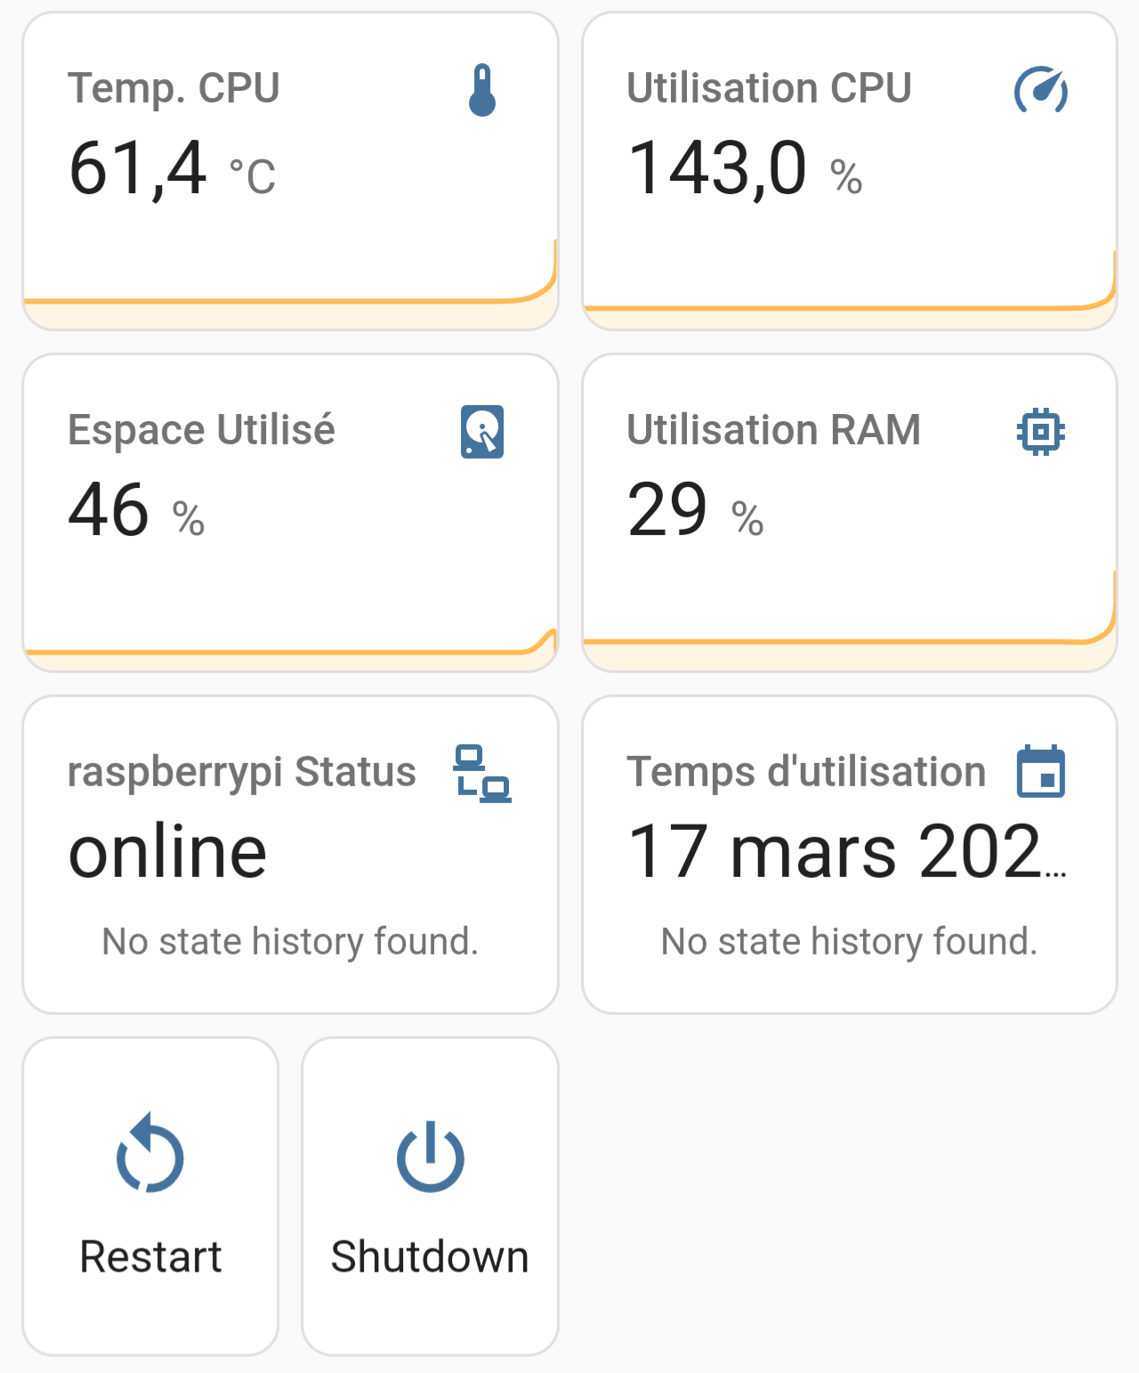
Task: Tap the Shutdown power icon
Action: 431,1156
